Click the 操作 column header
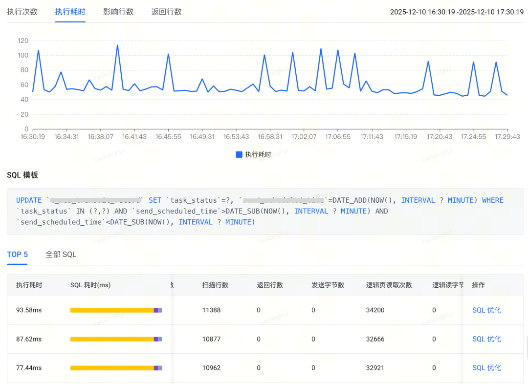 click(479, 285)
